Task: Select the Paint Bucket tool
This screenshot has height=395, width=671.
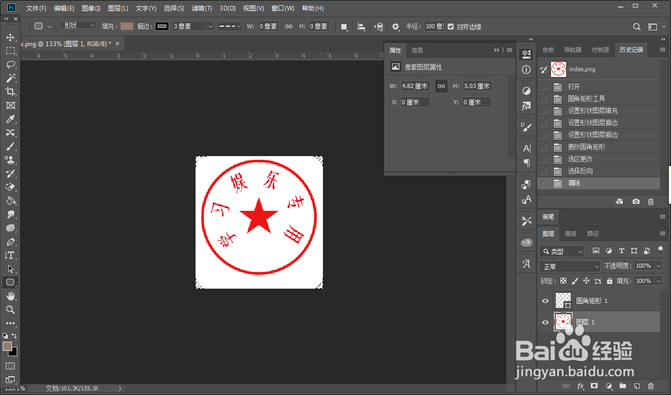Action: coord(10,201)
